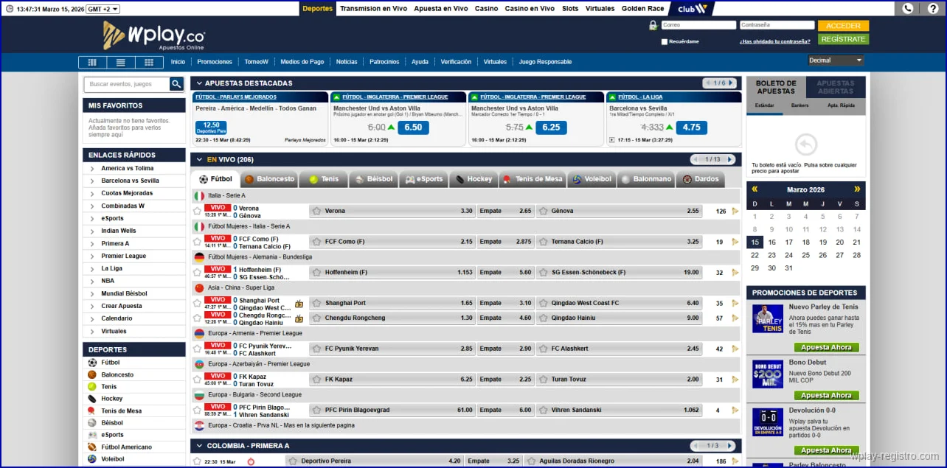This screenshot has width=947, height=468.
Task: Open the Tenis de Mesa live tab
Action: pyautogui.click(x=532, y=179)
